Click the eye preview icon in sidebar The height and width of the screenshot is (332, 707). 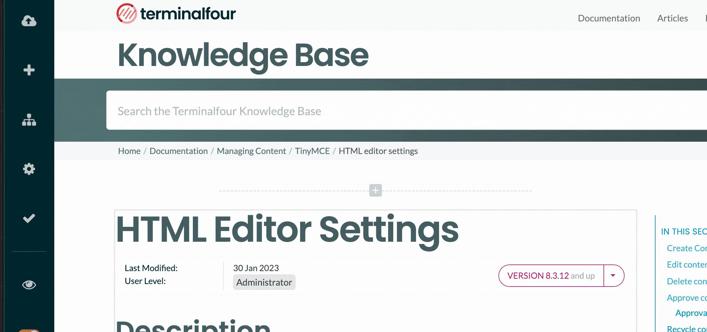pos(29,285)
